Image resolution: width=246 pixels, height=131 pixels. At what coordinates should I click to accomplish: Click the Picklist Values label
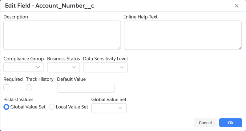(18, 100)
